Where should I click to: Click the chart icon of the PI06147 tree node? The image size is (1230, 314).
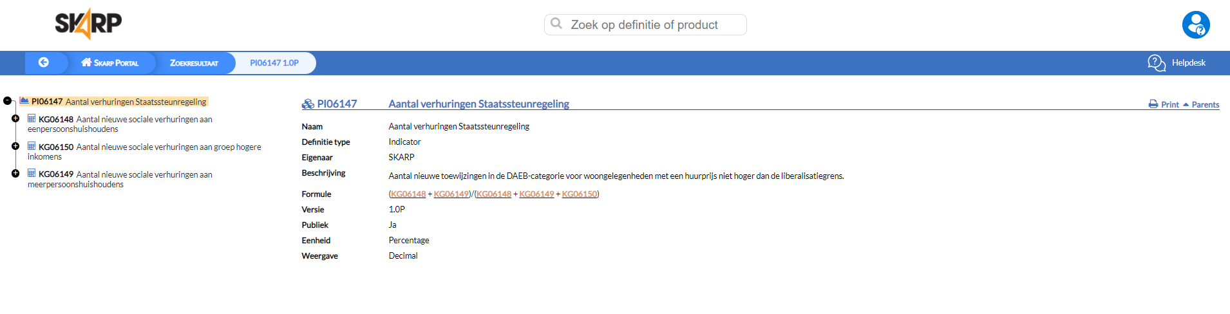click(24, 101)
